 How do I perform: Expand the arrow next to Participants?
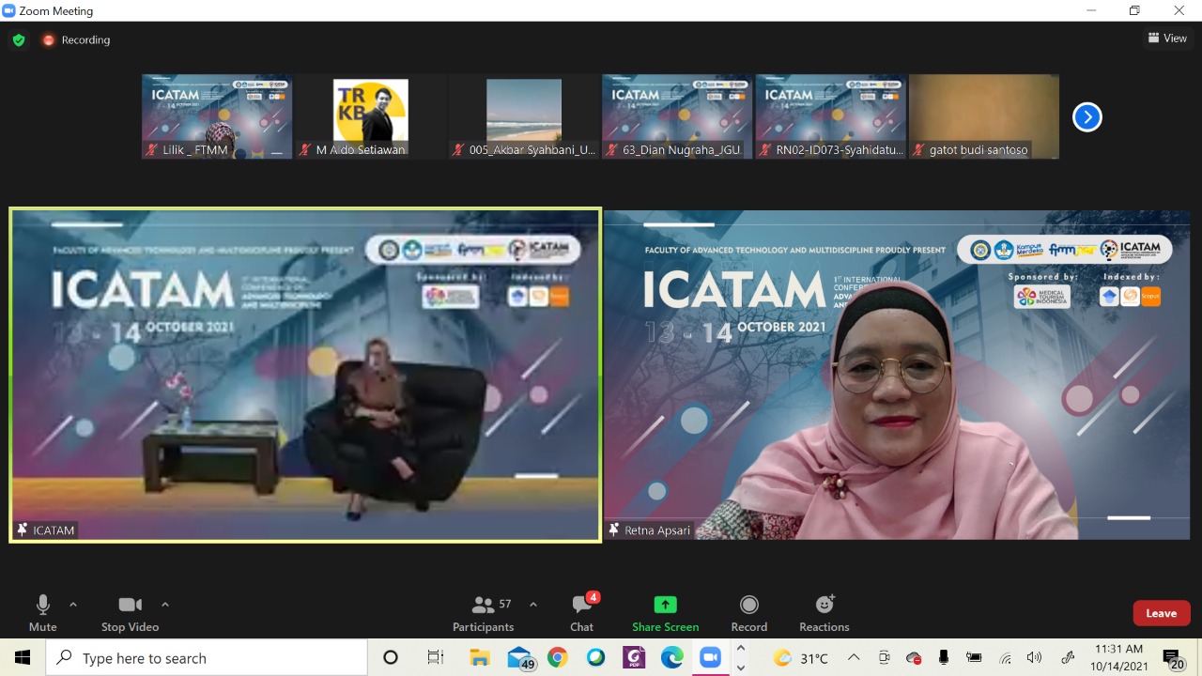pos(533,605)
